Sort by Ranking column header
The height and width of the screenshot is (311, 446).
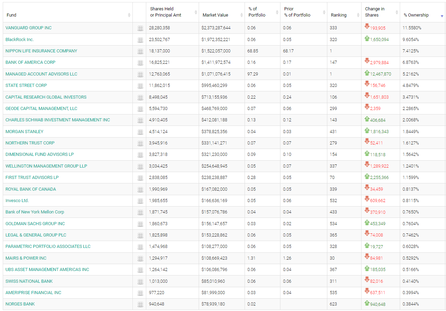pos(344,12)
